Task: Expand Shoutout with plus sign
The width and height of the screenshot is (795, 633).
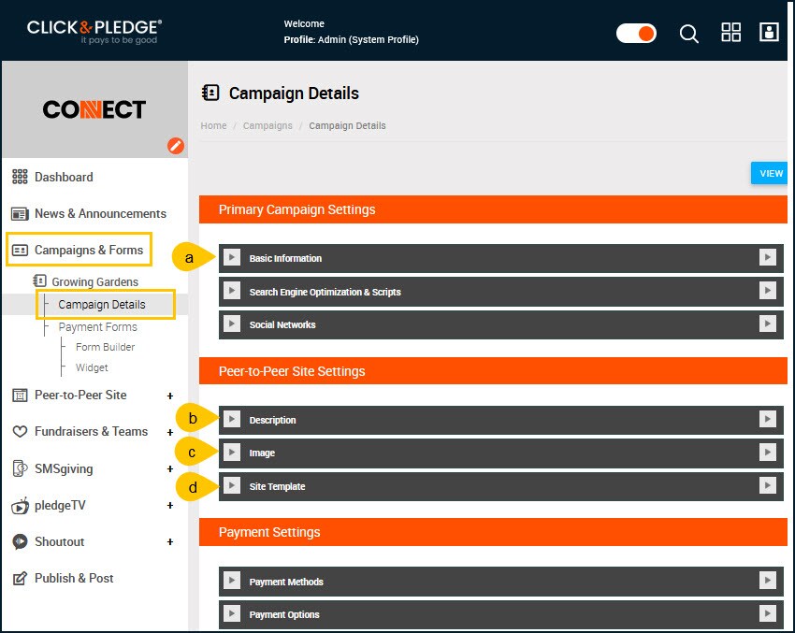Action: coord(170,541)
